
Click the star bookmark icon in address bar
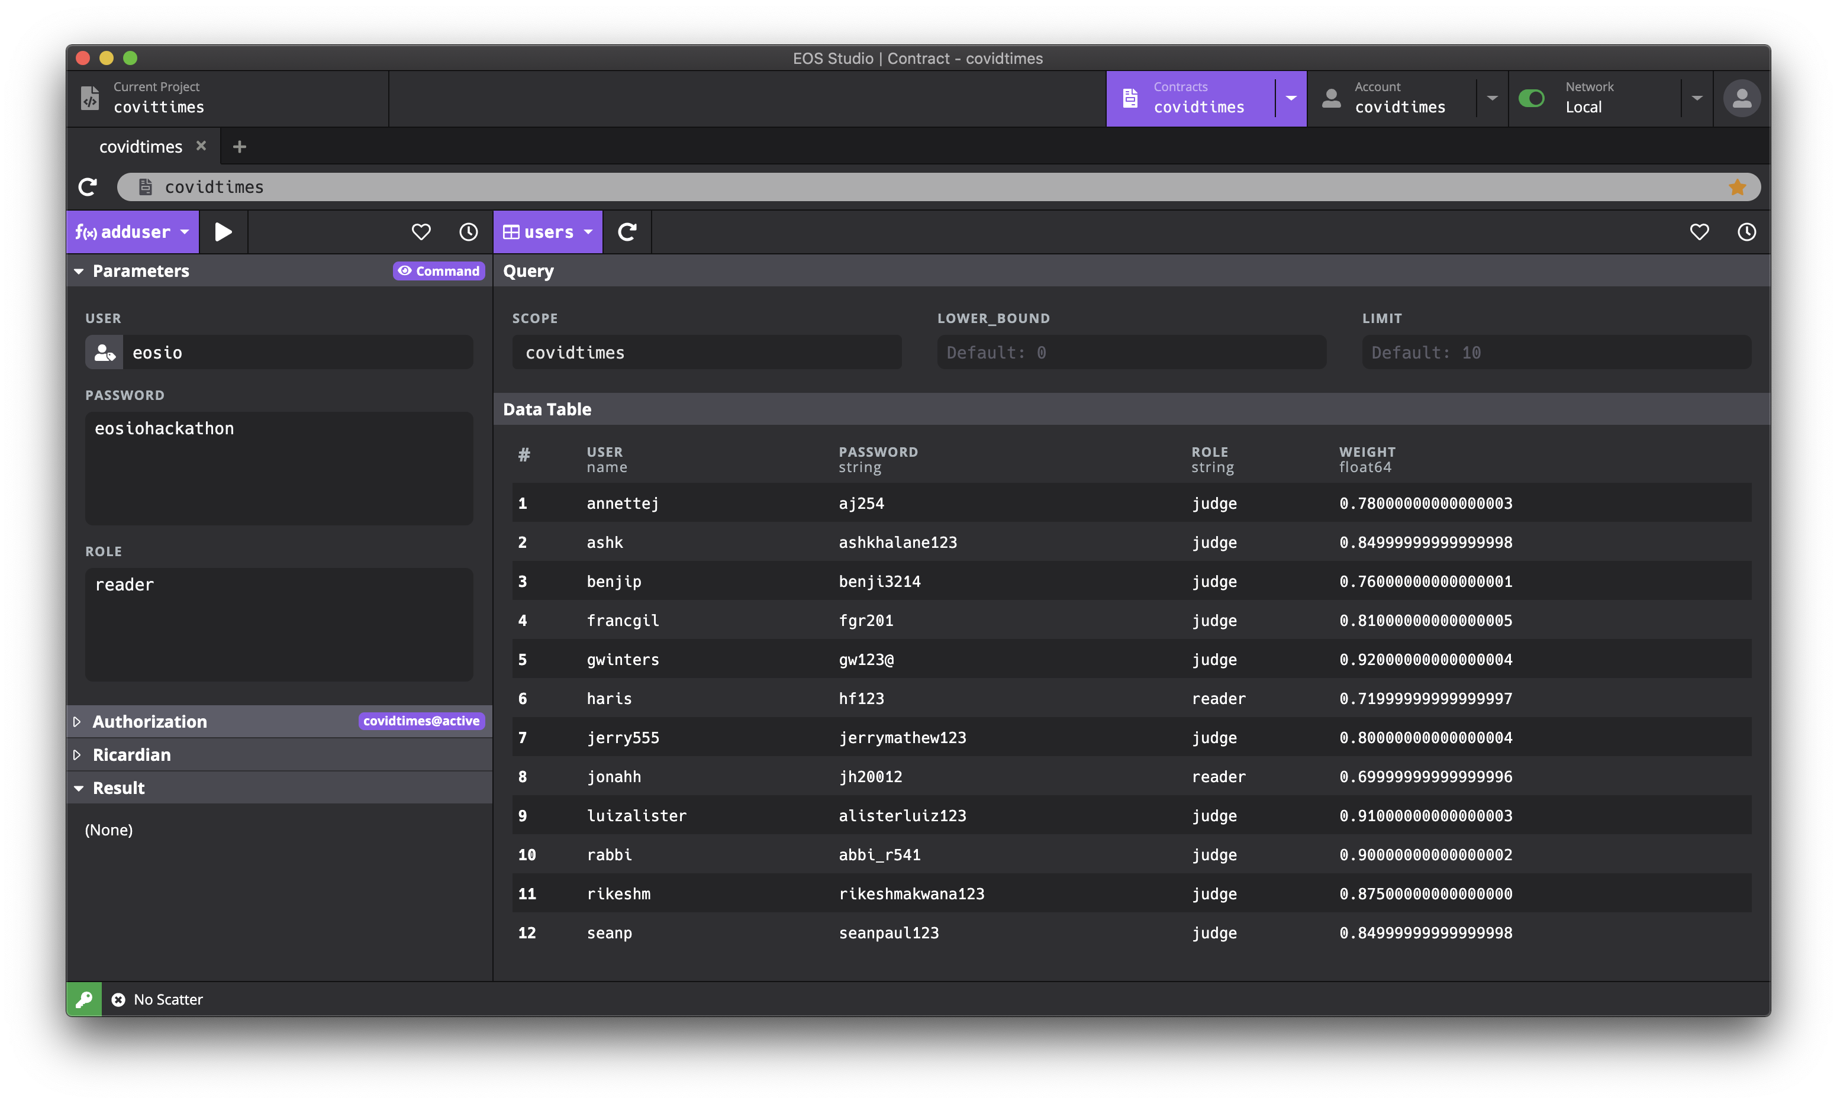click(x=1736, y=188)
